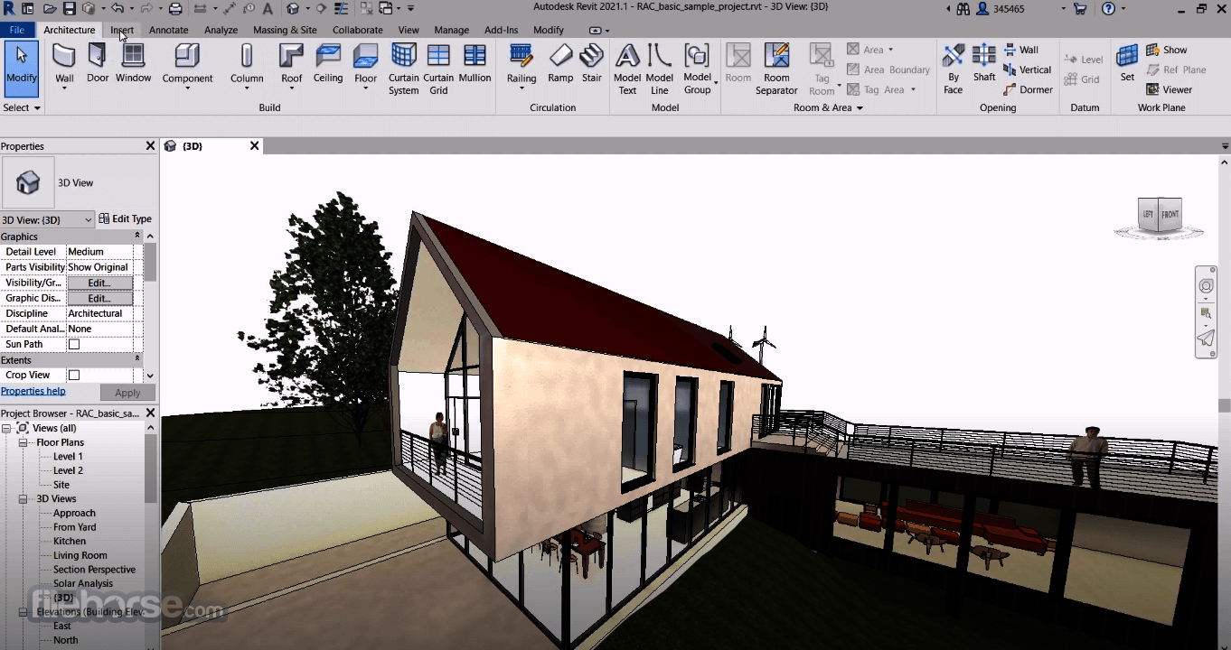
Task: Open the Properties help link
Action: 33,391
